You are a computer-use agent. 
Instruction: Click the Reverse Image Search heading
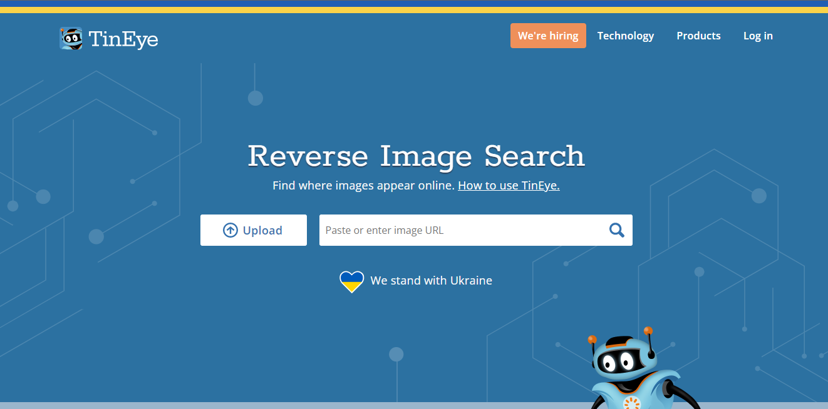click(x=416, y=156)
